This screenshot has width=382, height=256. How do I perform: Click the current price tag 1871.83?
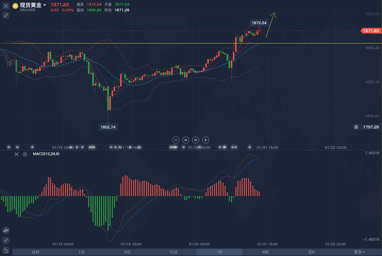pos(371,31)
